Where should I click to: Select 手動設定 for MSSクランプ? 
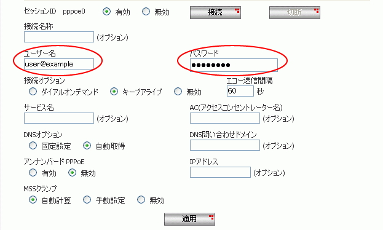click(x=87, y=200)
